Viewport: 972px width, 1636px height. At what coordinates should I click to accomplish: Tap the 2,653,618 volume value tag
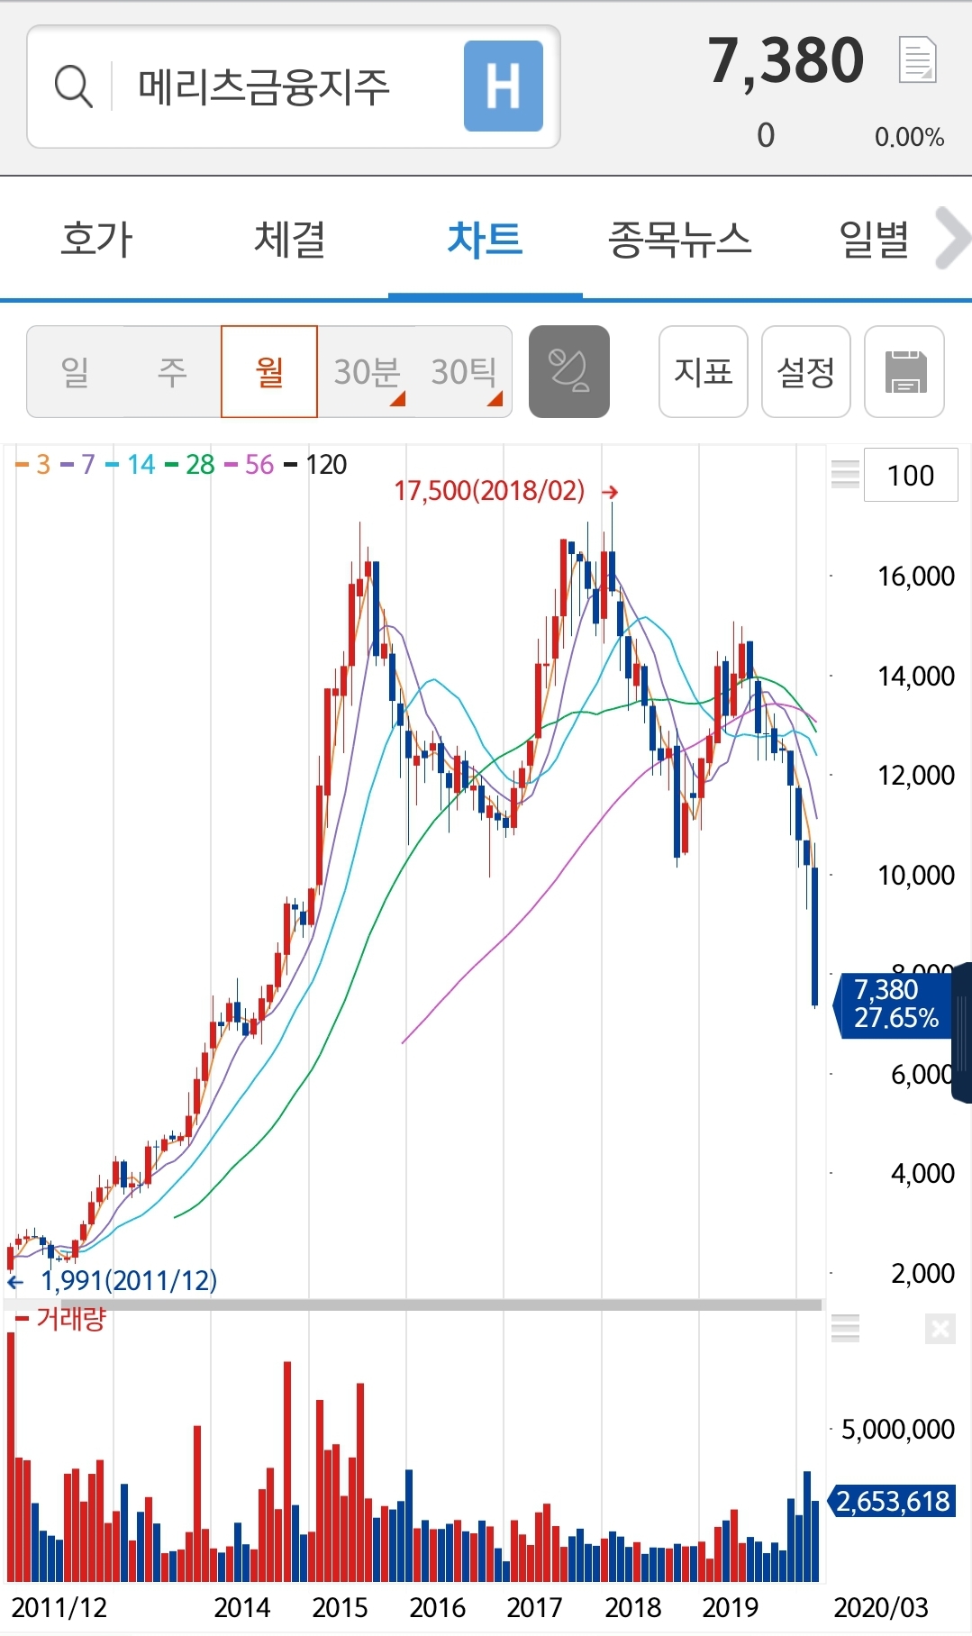(892, 1501)
